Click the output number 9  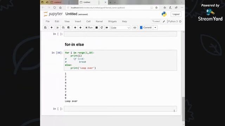pyautogui.click(x=66, y=98)
